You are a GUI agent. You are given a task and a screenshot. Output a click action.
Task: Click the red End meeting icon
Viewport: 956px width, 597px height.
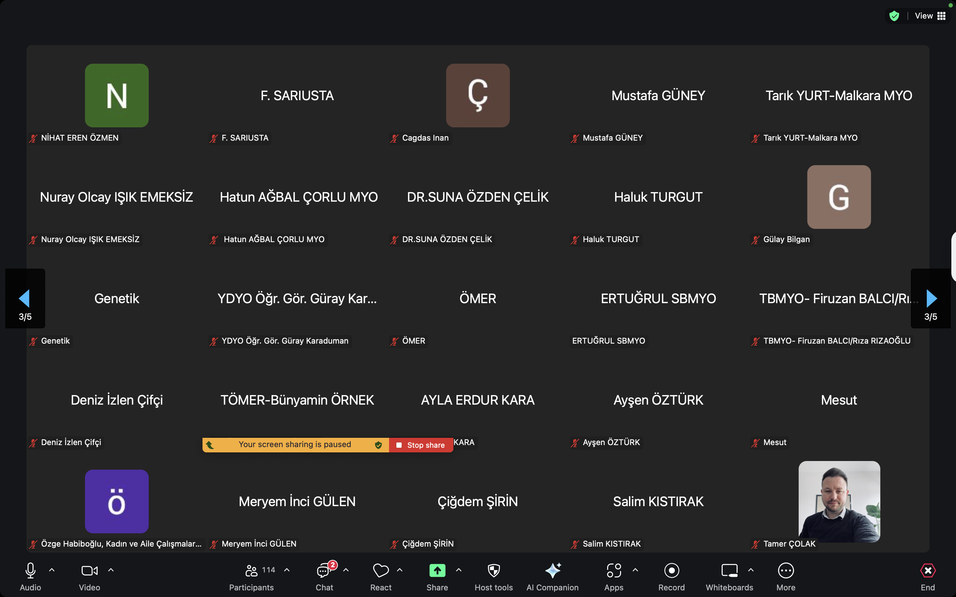(927, 570)
